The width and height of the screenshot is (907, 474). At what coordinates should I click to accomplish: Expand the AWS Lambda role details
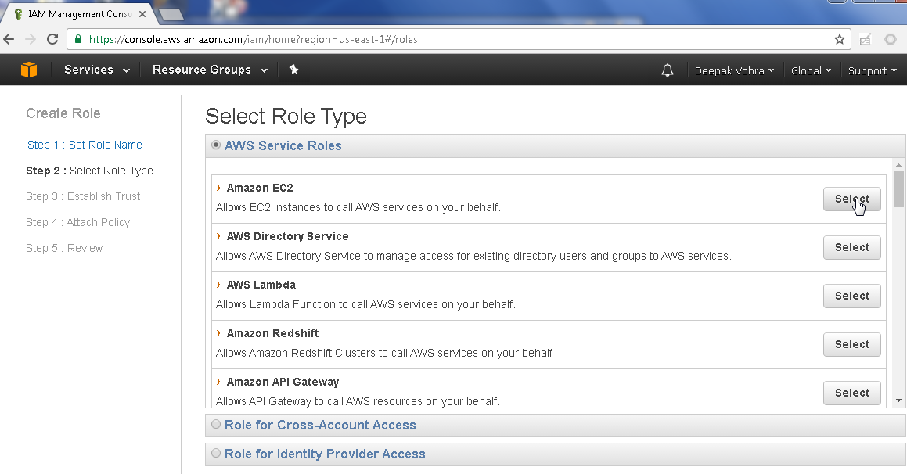pyautogui.click(x=218, y=285)
